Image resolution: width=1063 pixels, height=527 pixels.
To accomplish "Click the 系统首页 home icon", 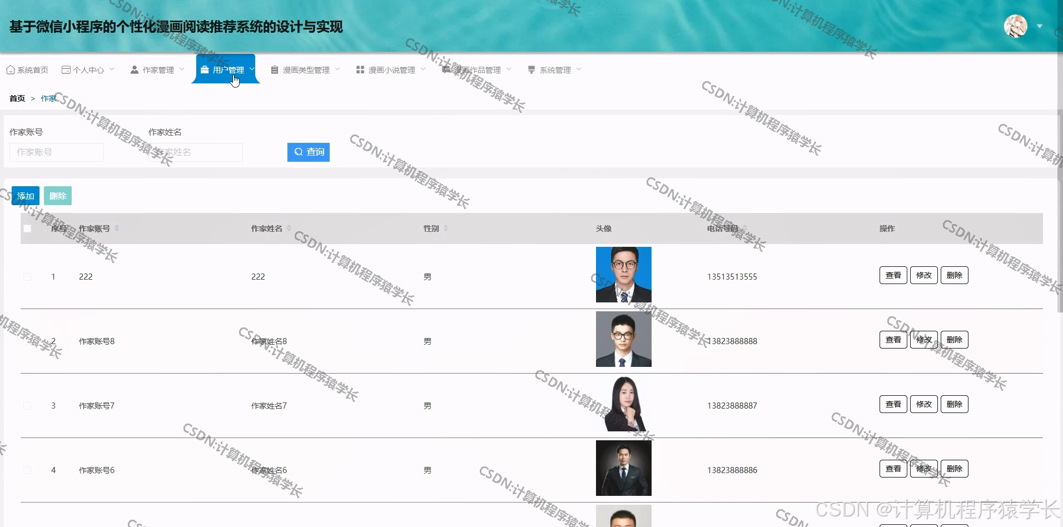I will 11,70.
